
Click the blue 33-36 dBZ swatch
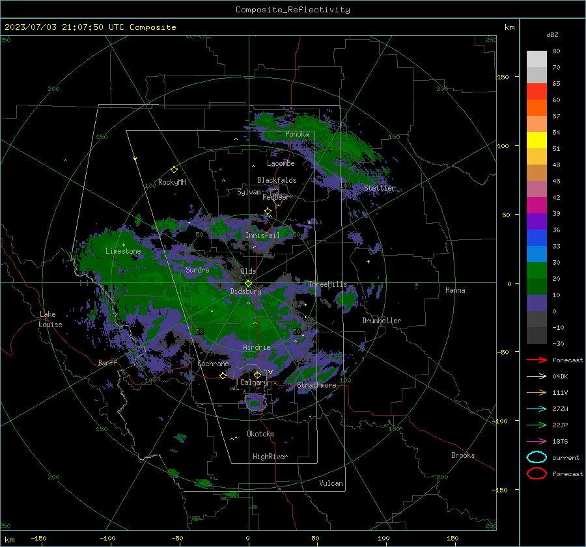[x=537, y=238]
